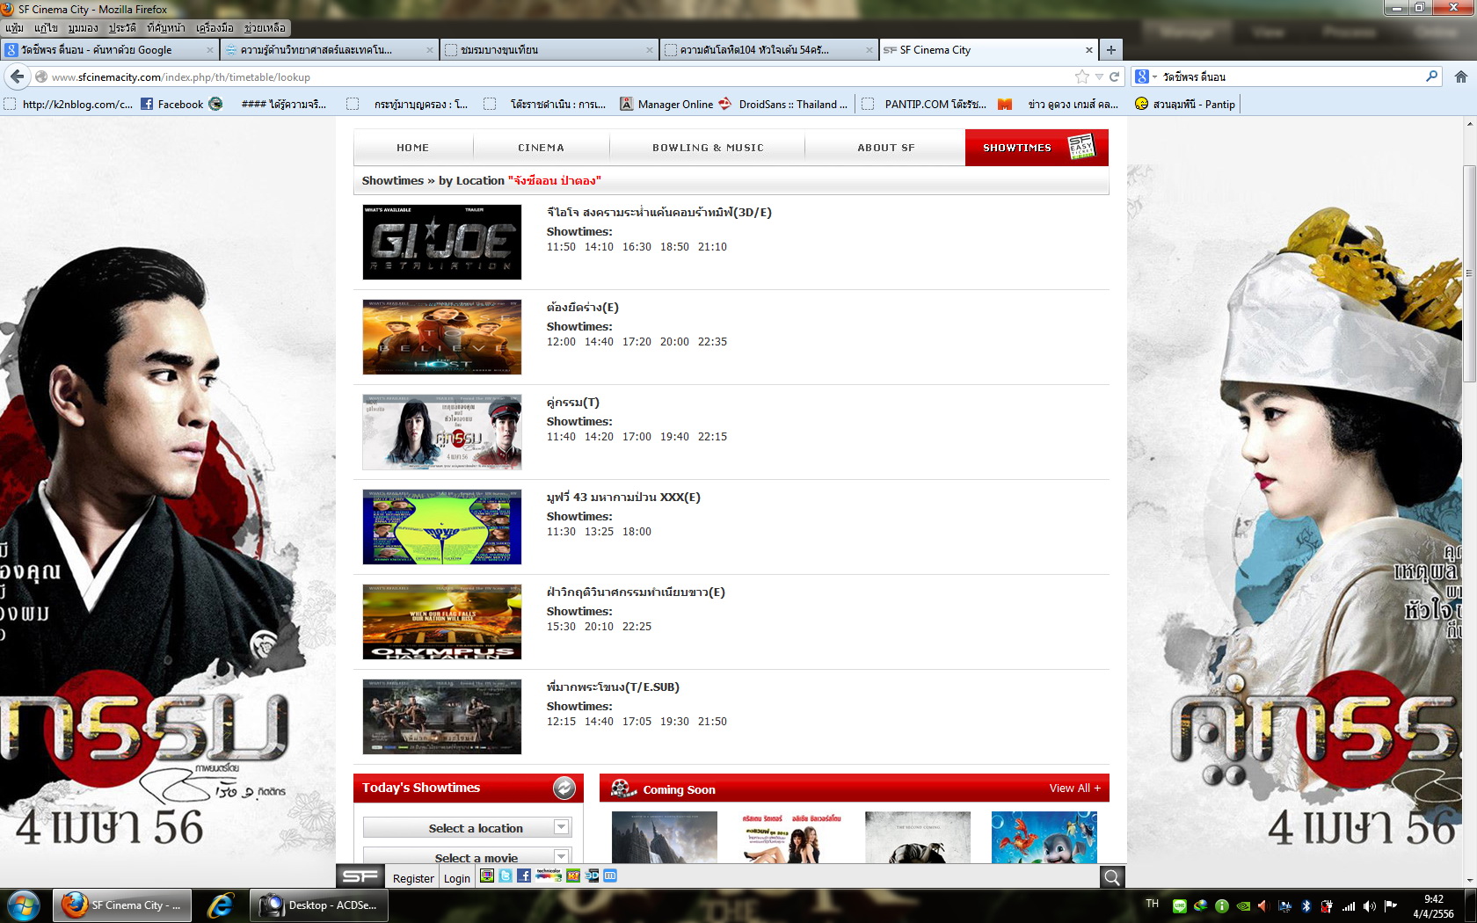Close the ชมรมบางขุนเทียน tab
The image size is (1477, 923).
point(650,50)
